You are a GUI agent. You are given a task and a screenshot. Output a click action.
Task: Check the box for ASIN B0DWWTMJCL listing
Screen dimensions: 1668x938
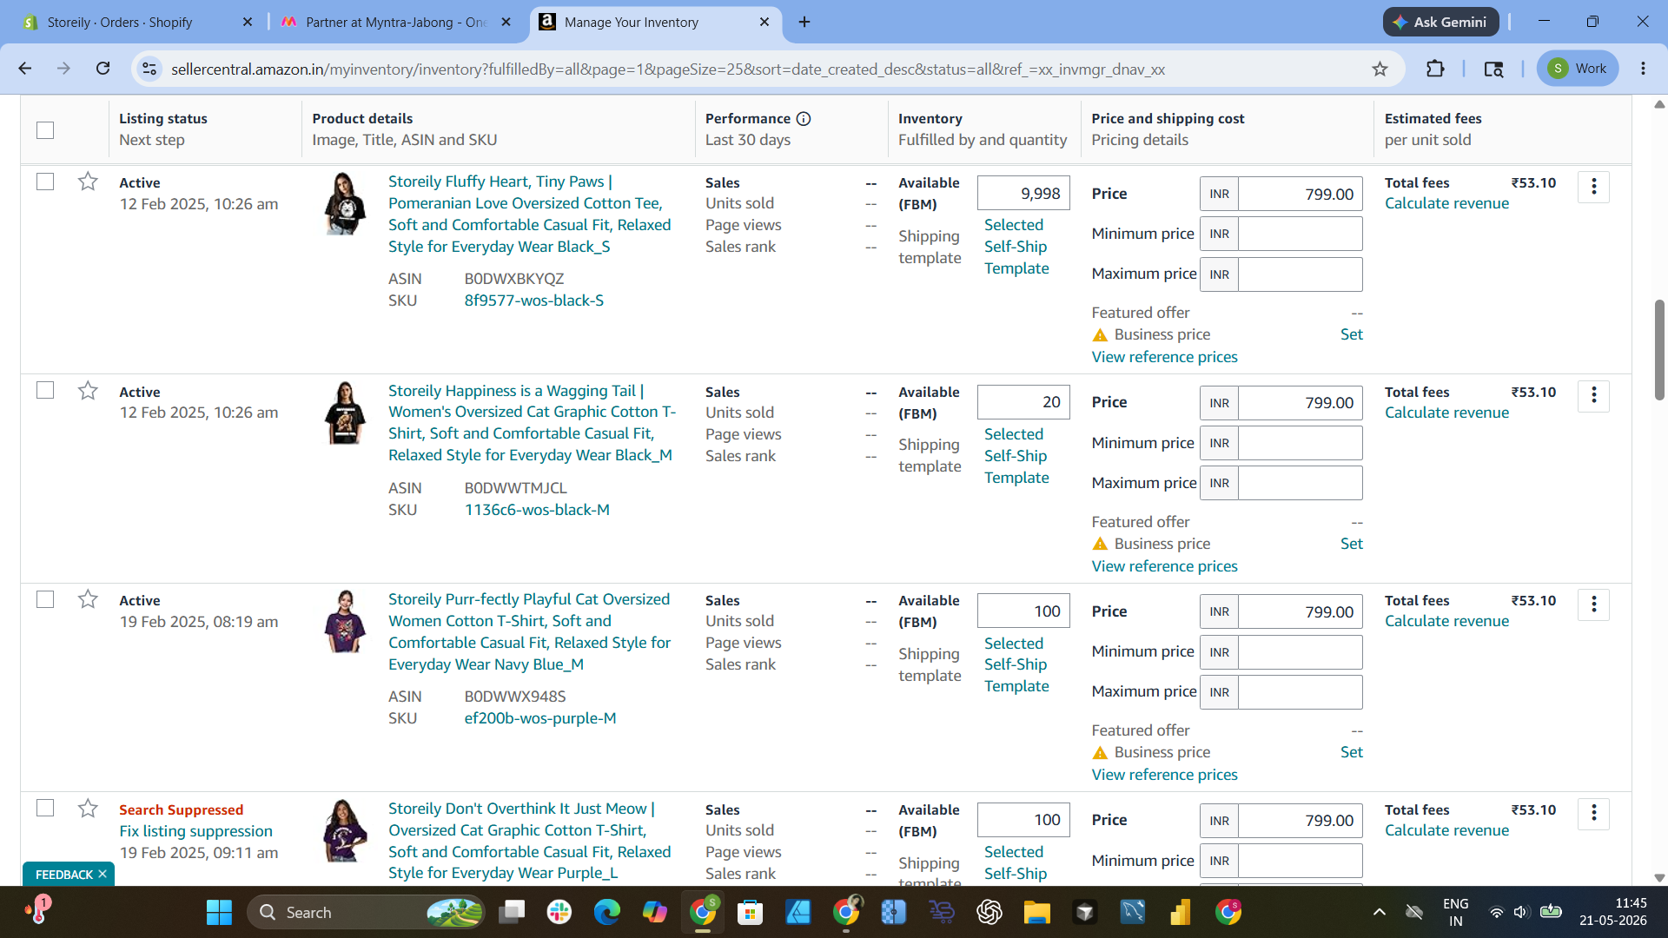(x=45, y=391)
